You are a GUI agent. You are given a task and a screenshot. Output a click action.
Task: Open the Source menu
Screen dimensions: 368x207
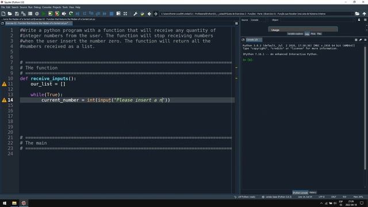(23, 7)
